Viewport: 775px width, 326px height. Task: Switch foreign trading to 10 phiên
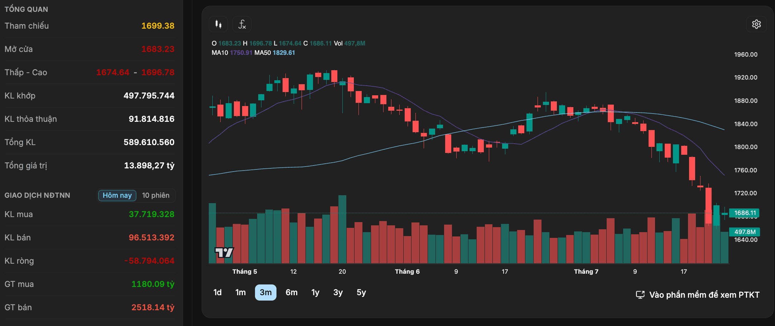(156, 195)
